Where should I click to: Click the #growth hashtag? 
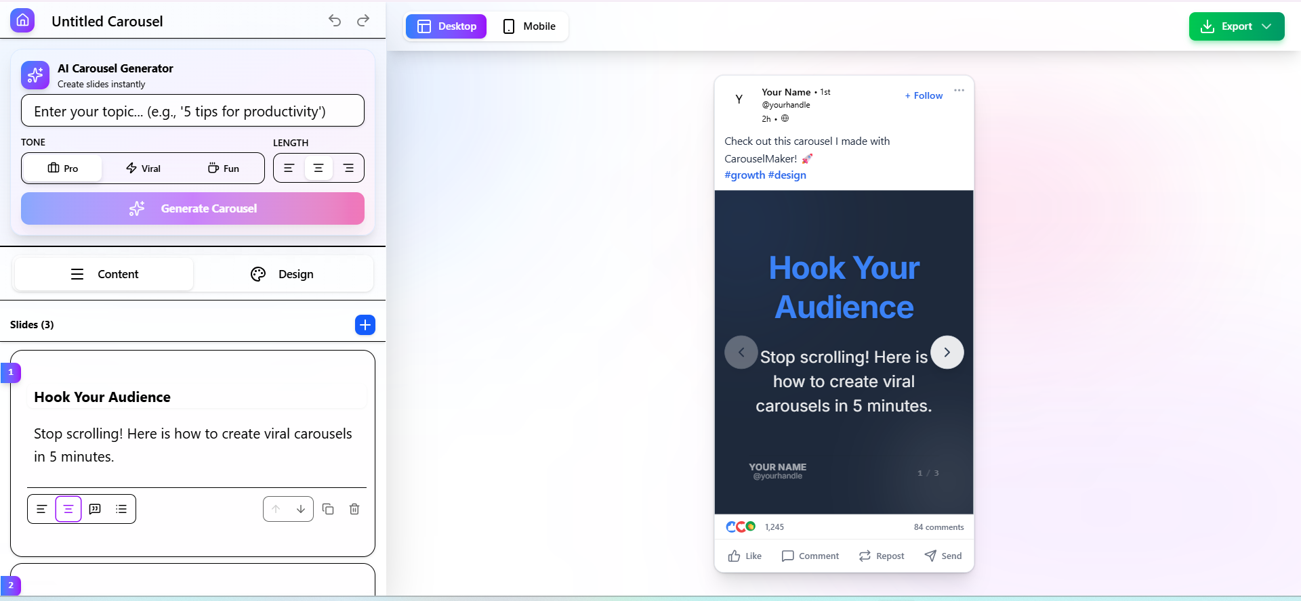tap(745, 175)
